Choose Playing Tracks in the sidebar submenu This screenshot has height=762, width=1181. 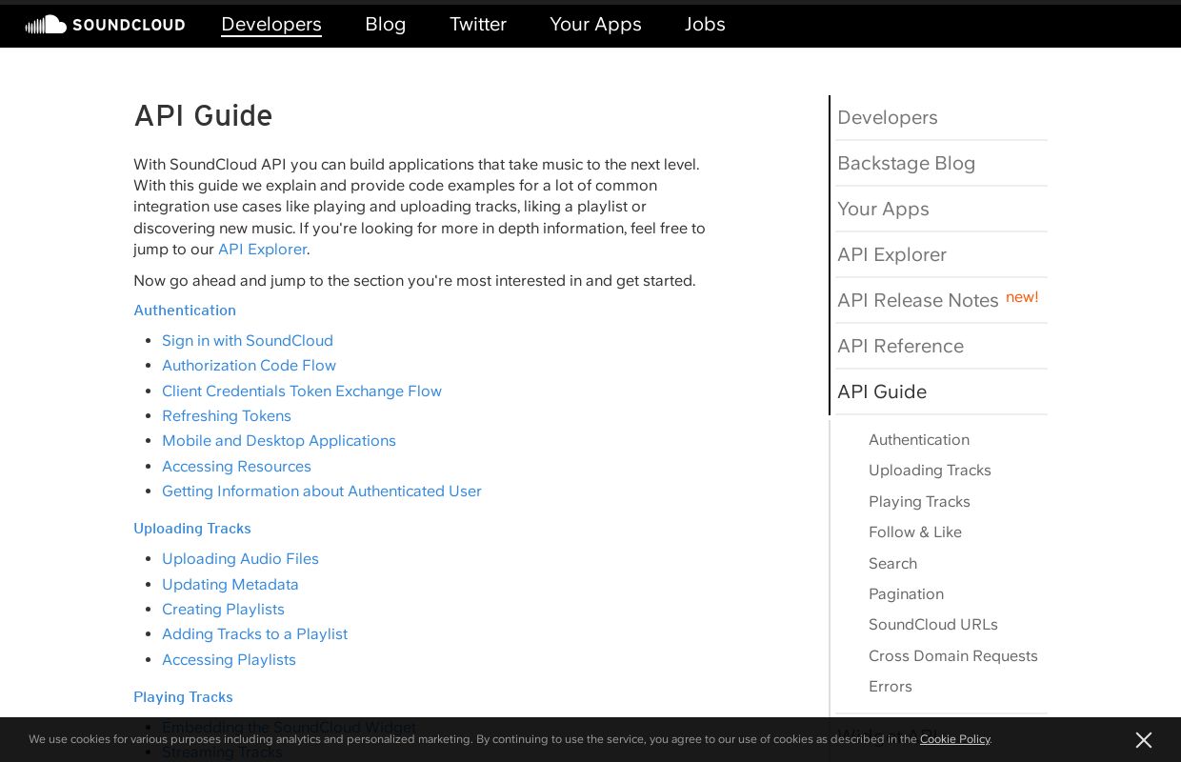click(x=919, y=502)
